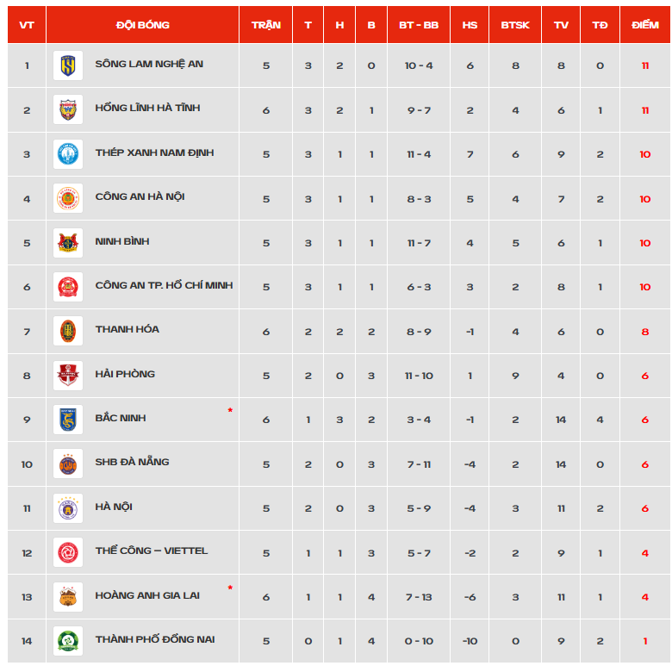672x672 pixels.
Task: Click the Hải Phòng team logo
Action: (68, 376)
